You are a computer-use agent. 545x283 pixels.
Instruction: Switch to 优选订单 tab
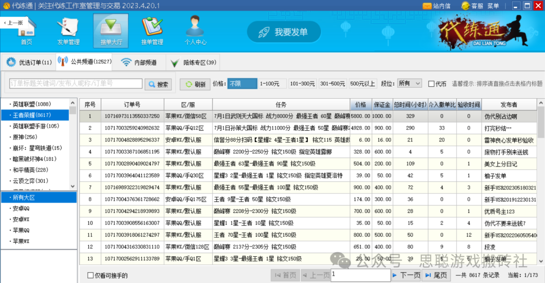click(29, 63)
